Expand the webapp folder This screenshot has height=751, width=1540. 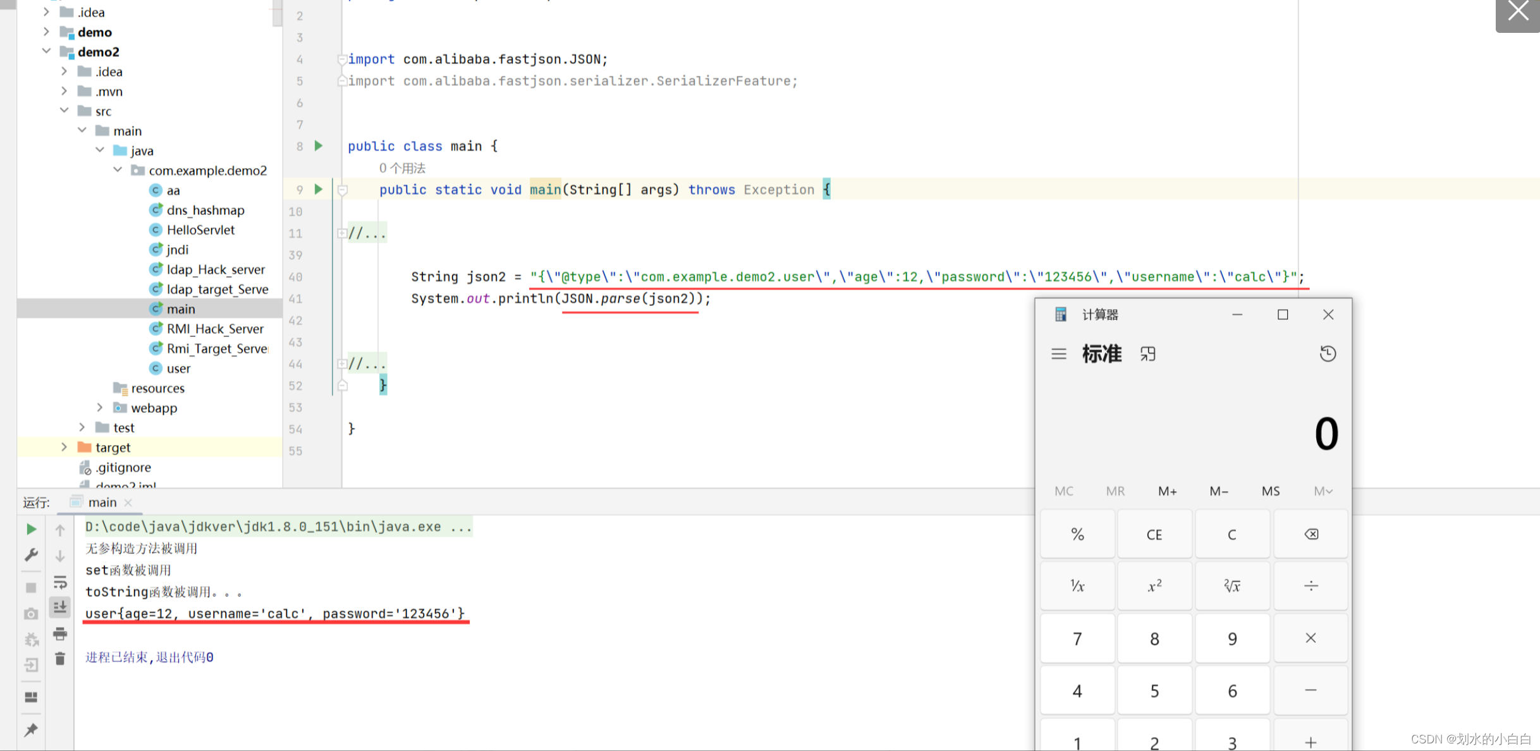99,408
